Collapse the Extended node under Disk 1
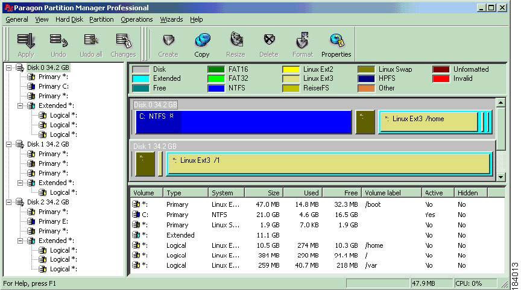Viewport: 521px width, 290px height. click(x=21, y=183)
